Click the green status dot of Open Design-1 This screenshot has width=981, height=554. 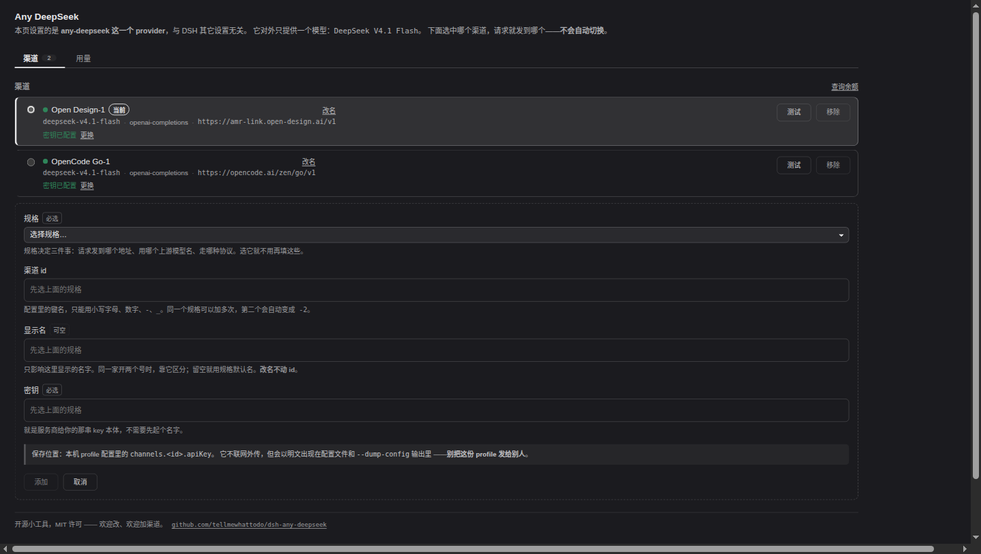coord(46,110)
